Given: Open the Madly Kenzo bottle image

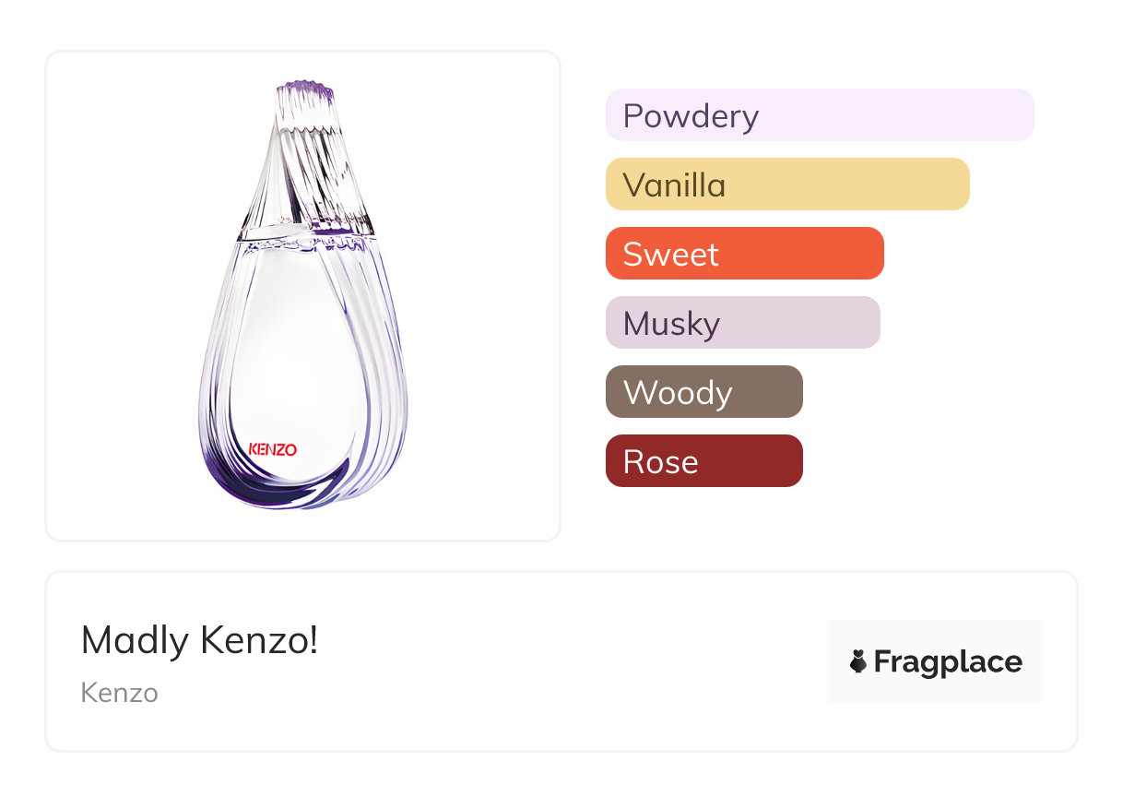Looking at the screenshot, I should pos(302,295).
